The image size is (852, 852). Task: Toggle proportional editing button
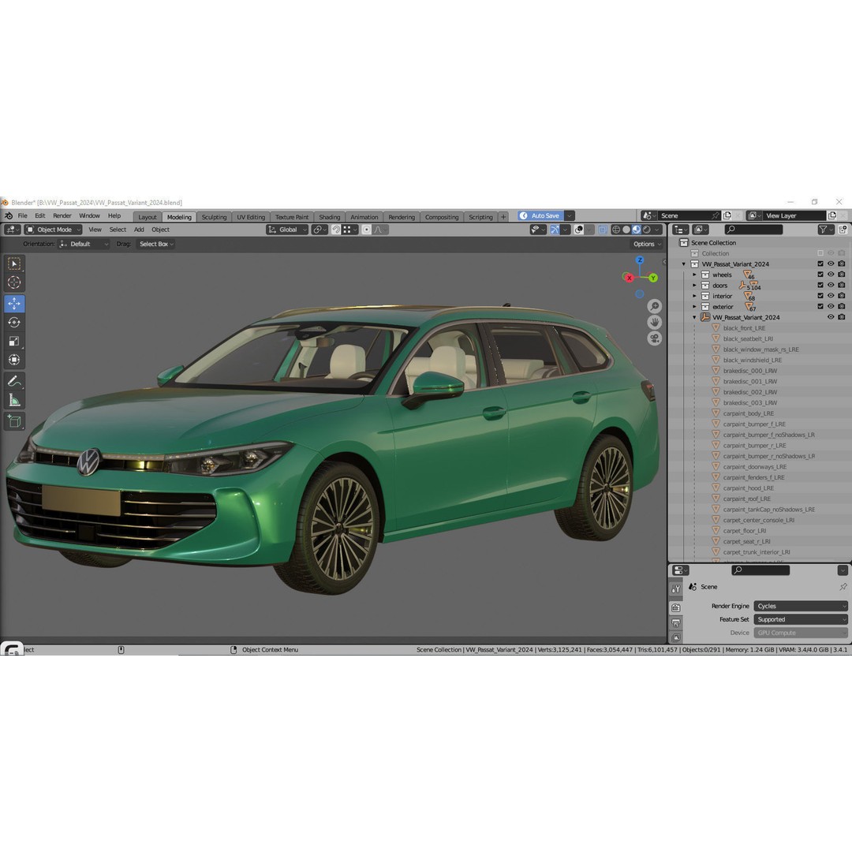(366, 230)
